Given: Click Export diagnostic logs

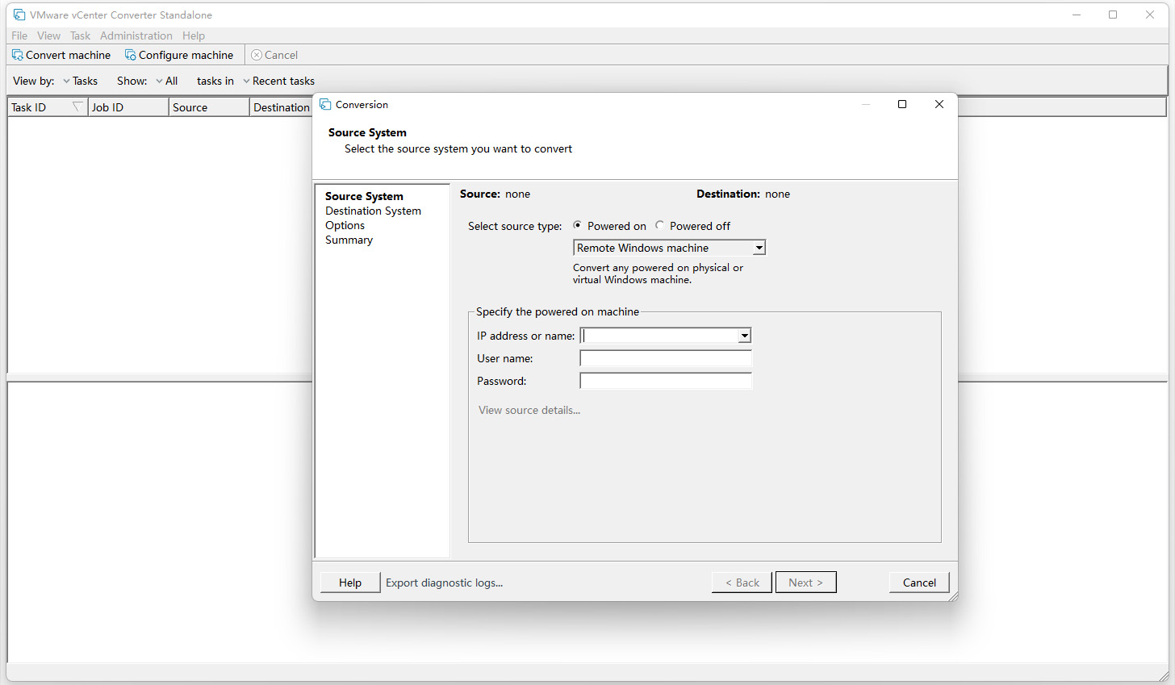Looking at the screenshot, I should [444, 583].
